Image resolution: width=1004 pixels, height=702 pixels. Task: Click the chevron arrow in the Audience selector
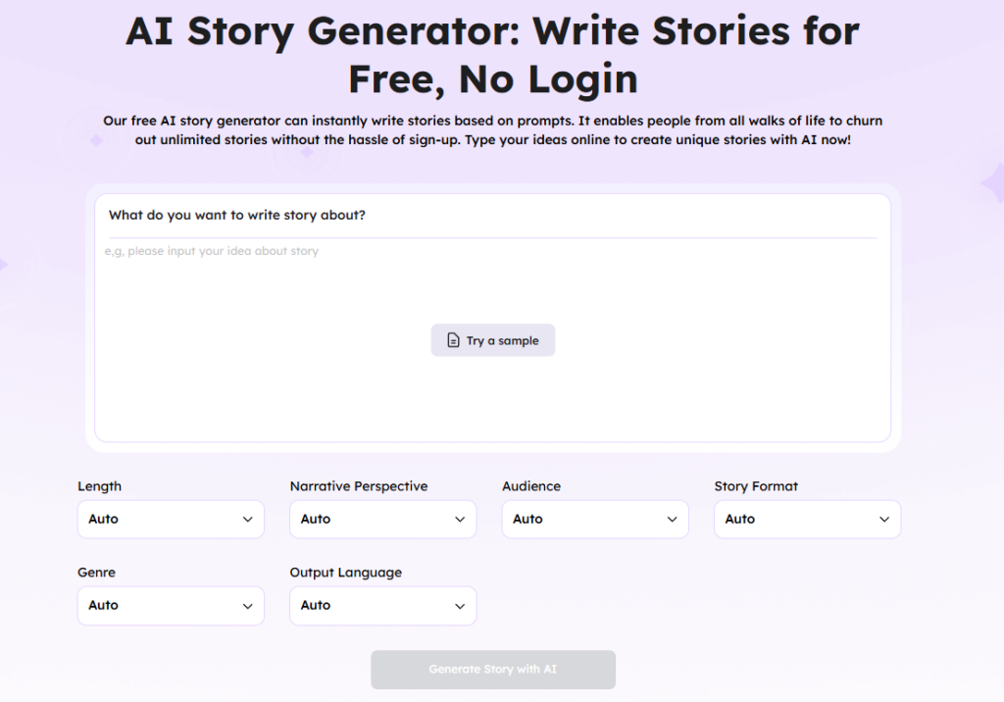pos(672,520)
